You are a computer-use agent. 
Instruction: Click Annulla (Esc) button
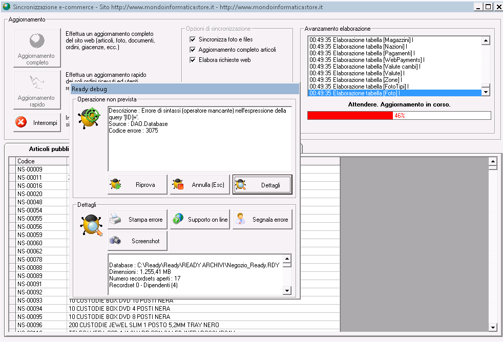[x=200, y=185]
